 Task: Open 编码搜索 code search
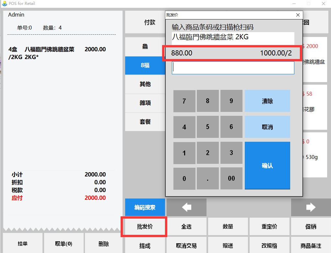click(145, 207)
